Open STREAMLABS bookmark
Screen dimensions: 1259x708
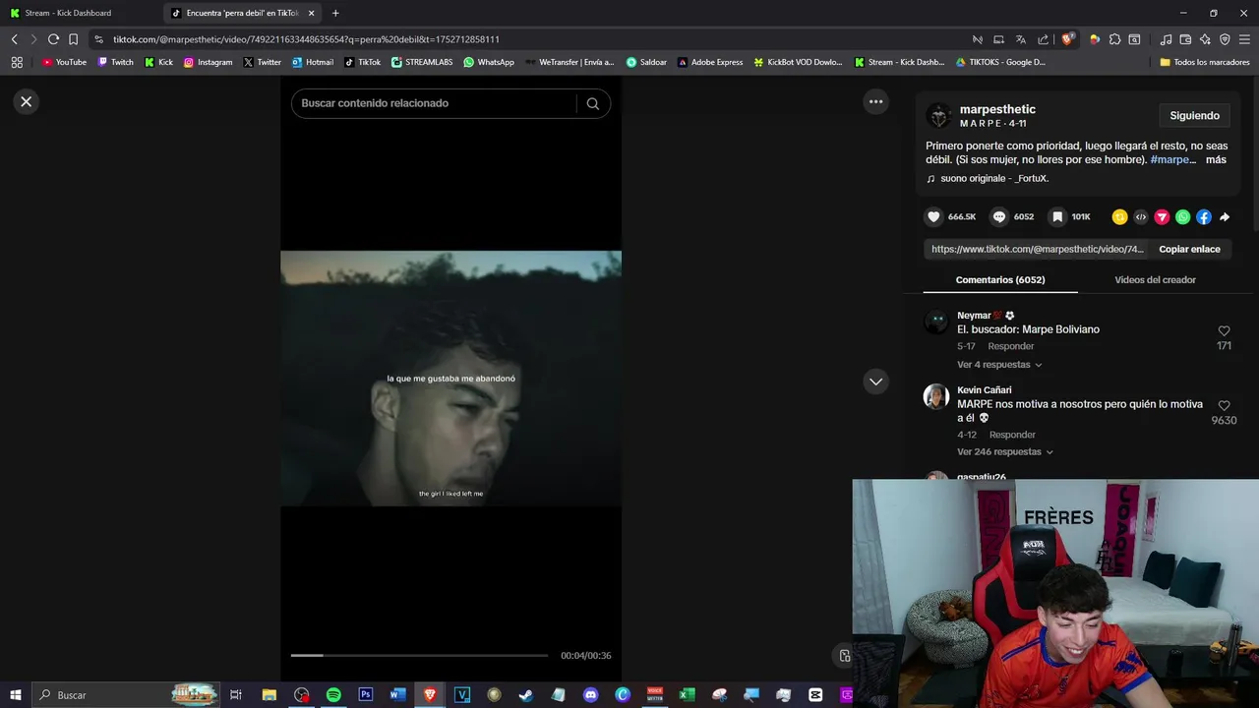422,62
